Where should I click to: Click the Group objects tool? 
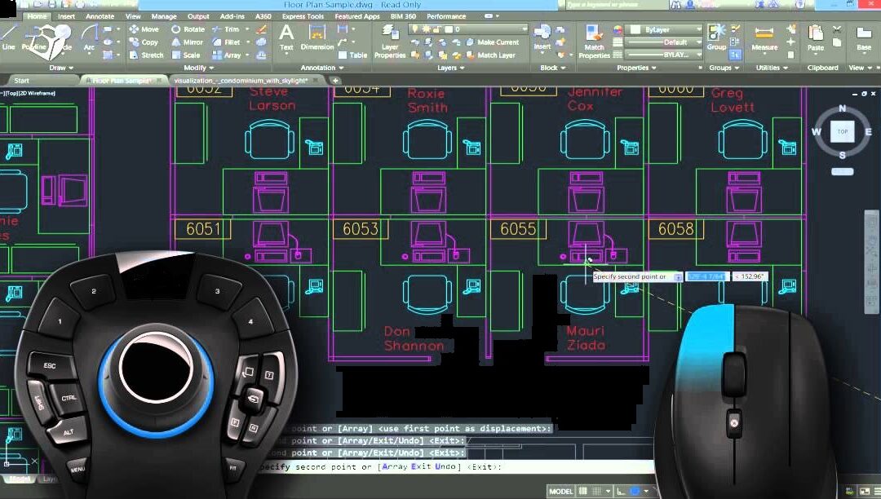pos(716,38)
